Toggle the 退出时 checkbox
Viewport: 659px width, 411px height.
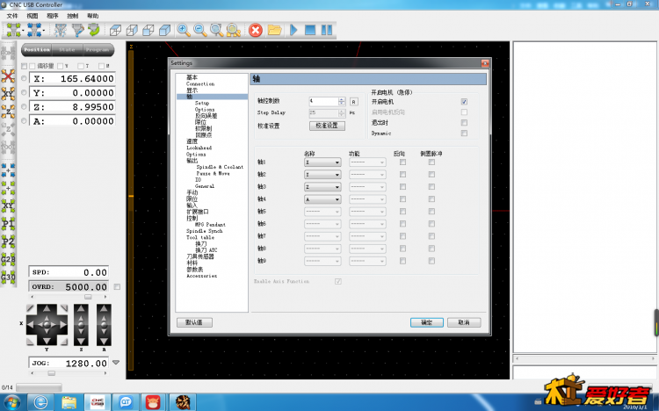[x=464, y=123]
